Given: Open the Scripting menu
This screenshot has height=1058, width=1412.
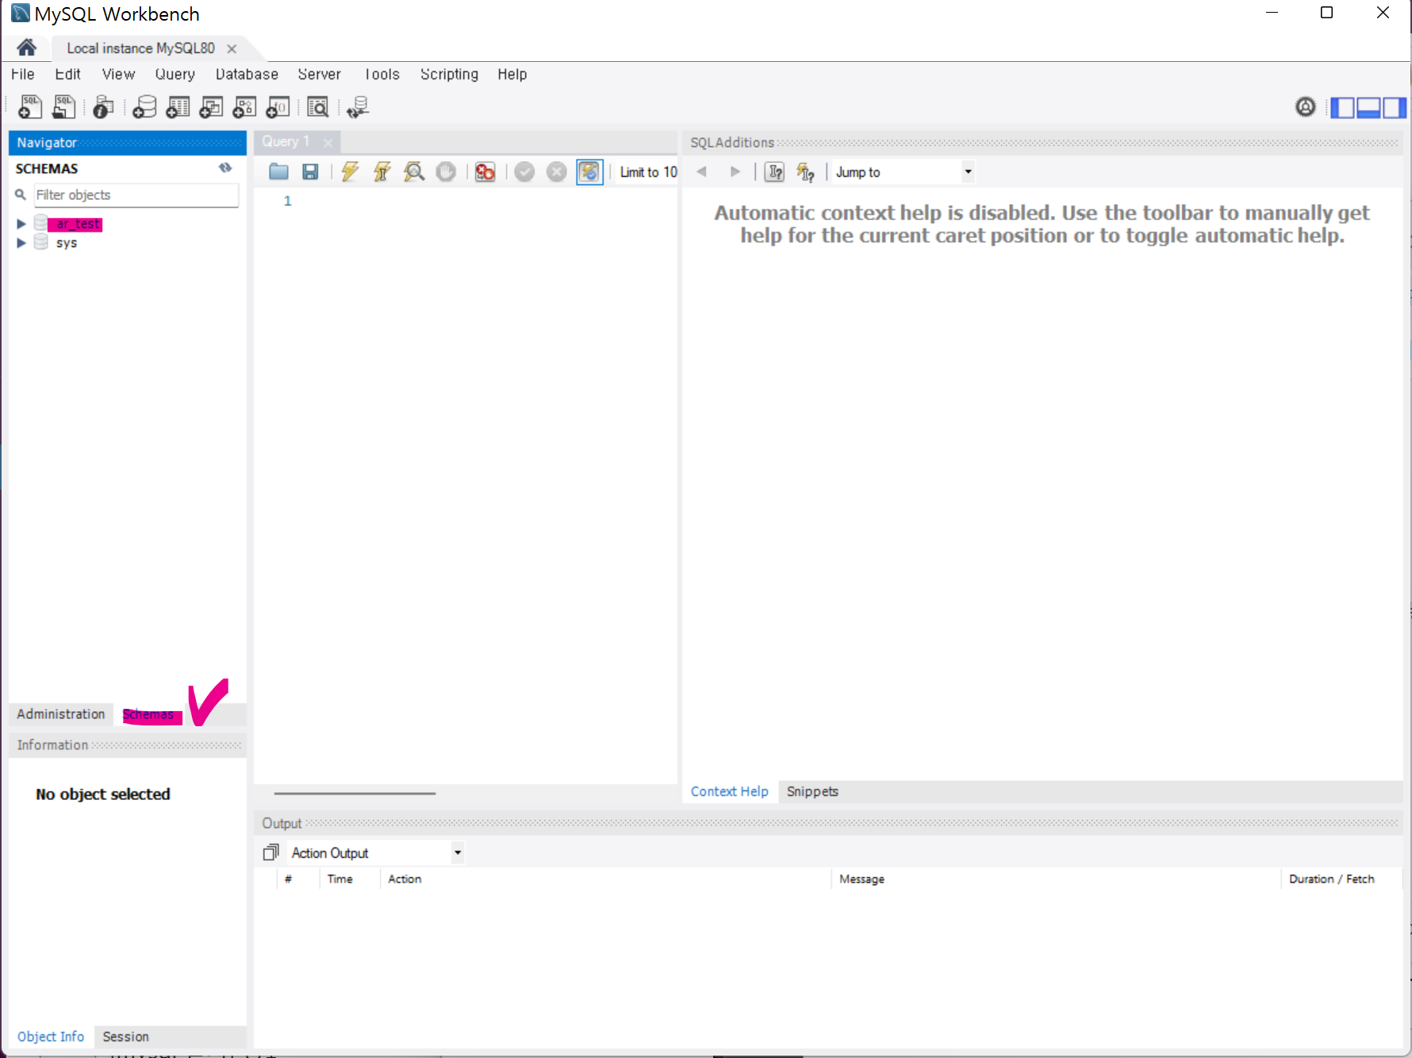Looking at the screenshot, I should [449, 74].
